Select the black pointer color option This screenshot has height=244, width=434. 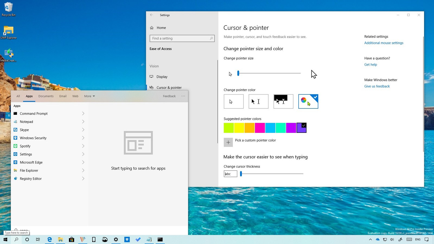(x=259, y=101)
